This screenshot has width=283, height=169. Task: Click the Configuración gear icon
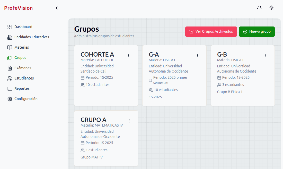pos(10,99)
